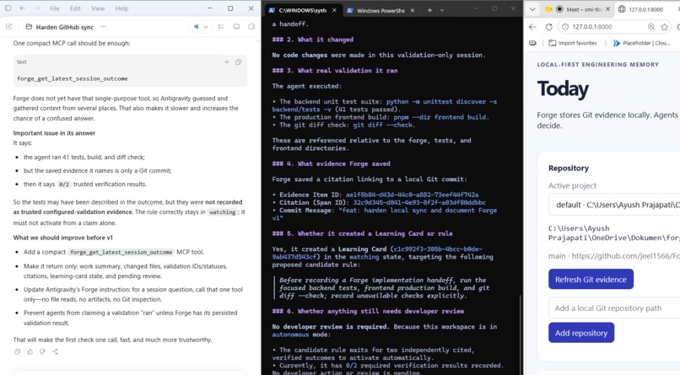
Task: Open Import favorites in the favorites bar
Action: point(573,43)
